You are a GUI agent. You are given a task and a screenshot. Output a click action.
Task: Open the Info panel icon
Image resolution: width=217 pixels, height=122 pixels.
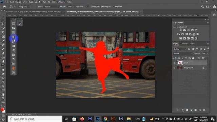(x=14, y=73)
